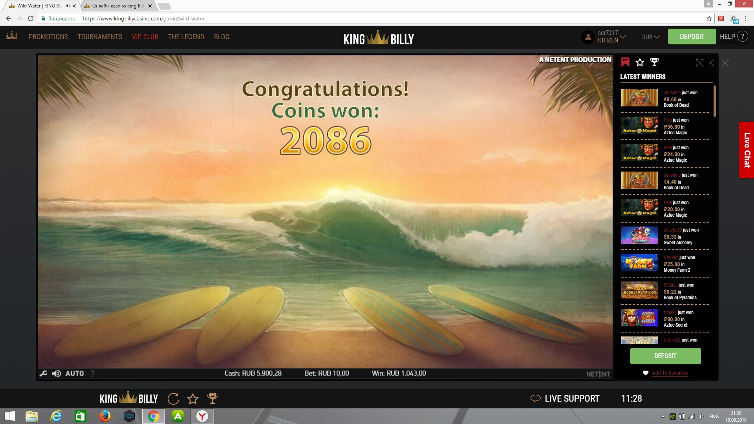Open the Help menu
The width and height of the screenshot is (754, 424).
pos(734,37)
